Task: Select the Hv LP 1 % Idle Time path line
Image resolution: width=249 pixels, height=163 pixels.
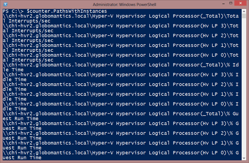Action: point(121,96)
